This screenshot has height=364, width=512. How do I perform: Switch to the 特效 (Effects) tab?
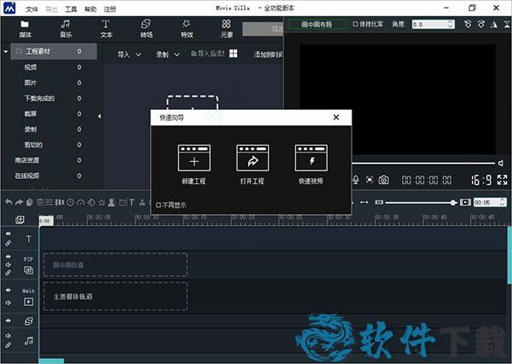(x=186, y=28)
